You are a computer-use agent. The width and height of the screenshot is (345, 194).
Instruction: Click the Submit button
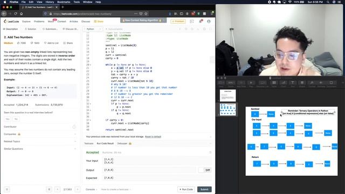[204, 189]
